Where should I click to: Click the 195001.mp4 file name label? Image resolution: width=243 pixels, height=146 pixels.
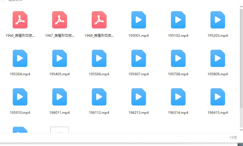click(x=138, y=36)
